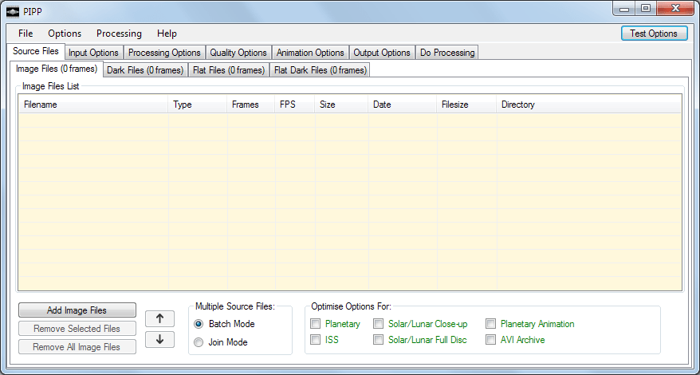700x375 pixels.
Task: Click the Test Options button
Action: [x=654, y=34]
